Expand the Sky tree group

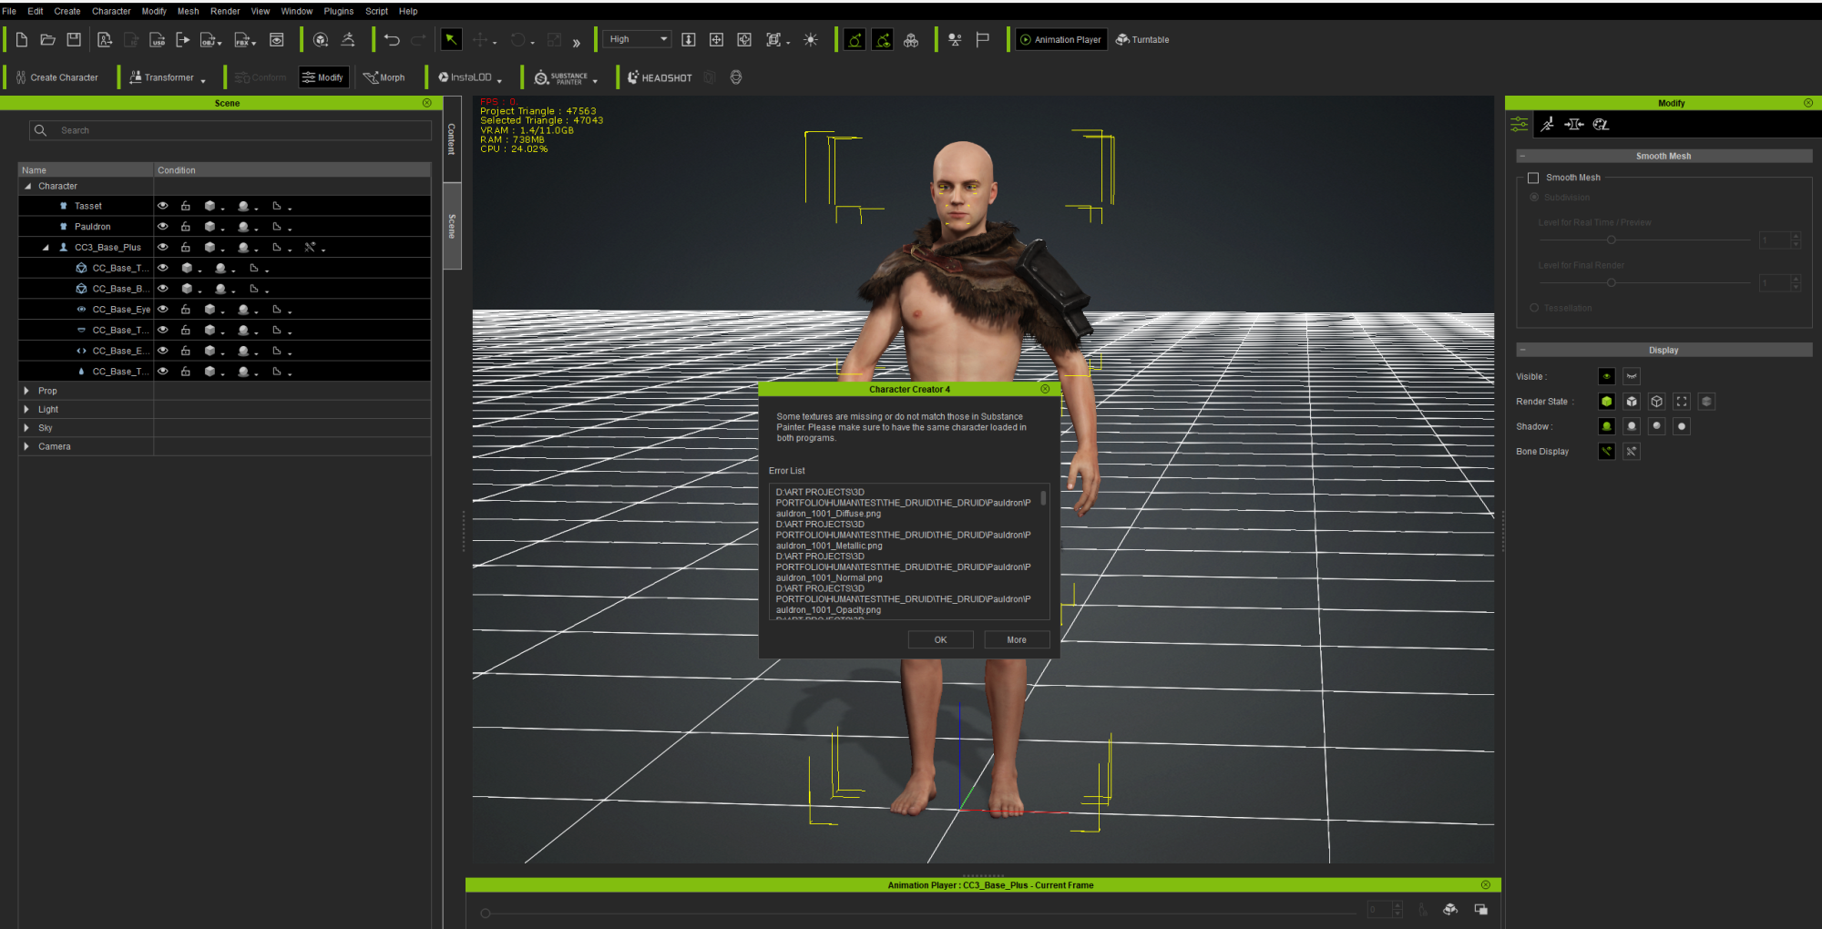pos(26,427)
